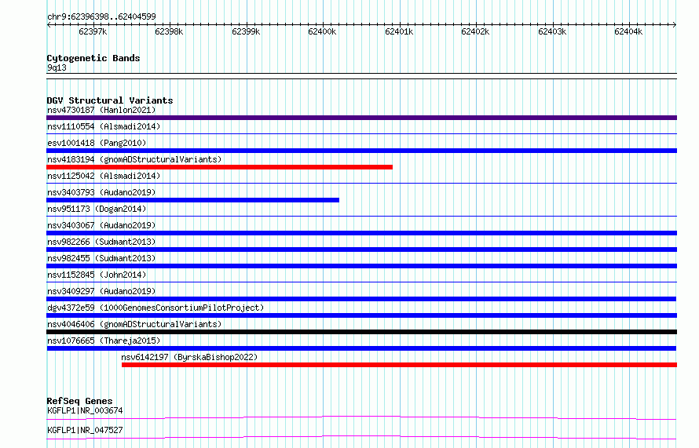699x448 pixels.
Task: Open nsv951173 (Dogan2014) variant label
Action: [x=97, y=209]
